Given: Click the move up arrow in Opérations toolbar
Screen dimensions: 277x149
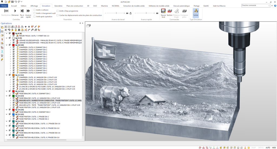Looking at the screenshot, I should 25,27.
